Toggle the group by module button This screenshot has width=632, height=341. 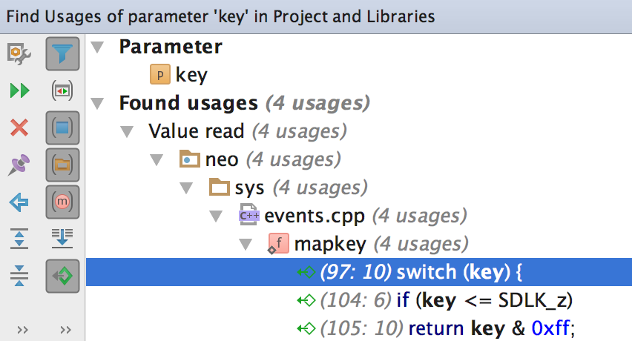62,128
